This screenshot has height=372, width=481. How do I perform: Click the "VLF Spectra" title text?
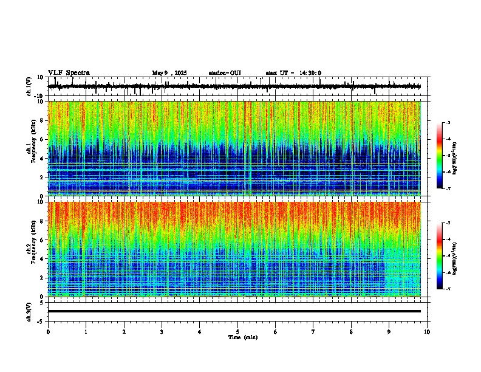pos(69,73)
